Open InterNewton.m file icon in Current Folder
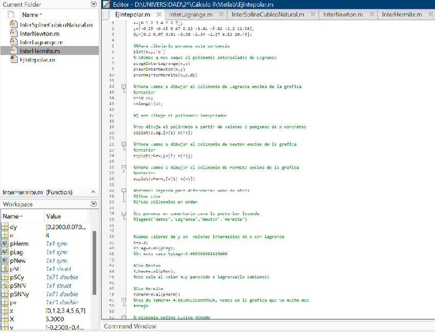The height and width of the screenshot is (332, 435). [14, 33]
